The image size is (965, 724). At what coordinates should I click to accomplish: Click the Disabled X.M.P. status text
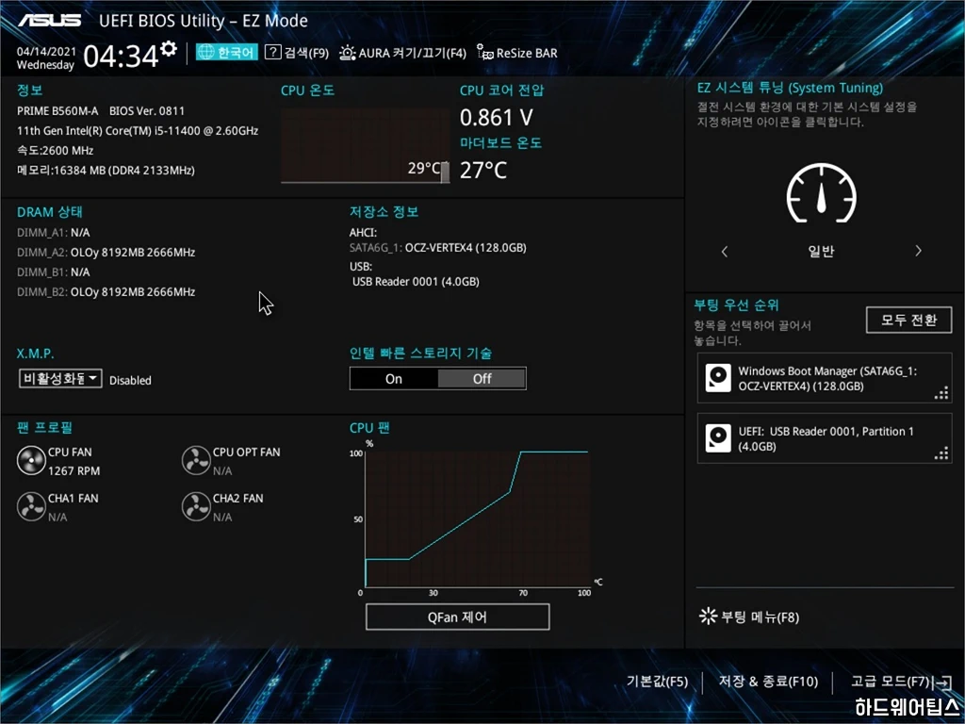(x=130, y=381)
